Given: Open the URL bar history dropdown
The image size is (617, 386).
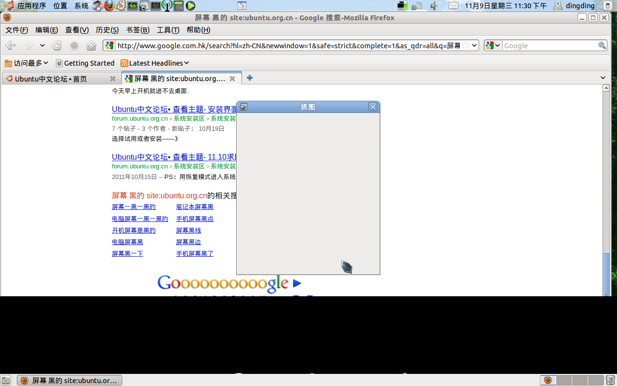Looking at the screenshot, I should [x=475, y=45].
